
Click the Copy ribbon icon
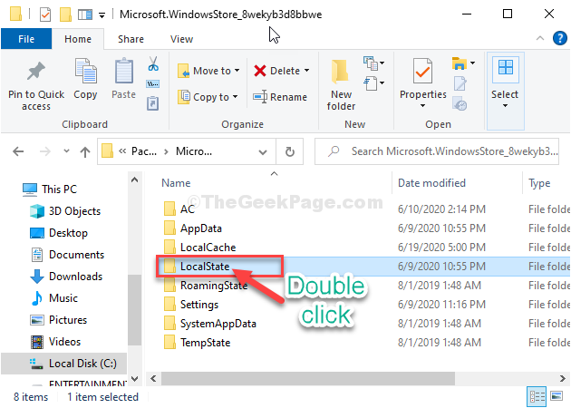[x=85, y=71]
